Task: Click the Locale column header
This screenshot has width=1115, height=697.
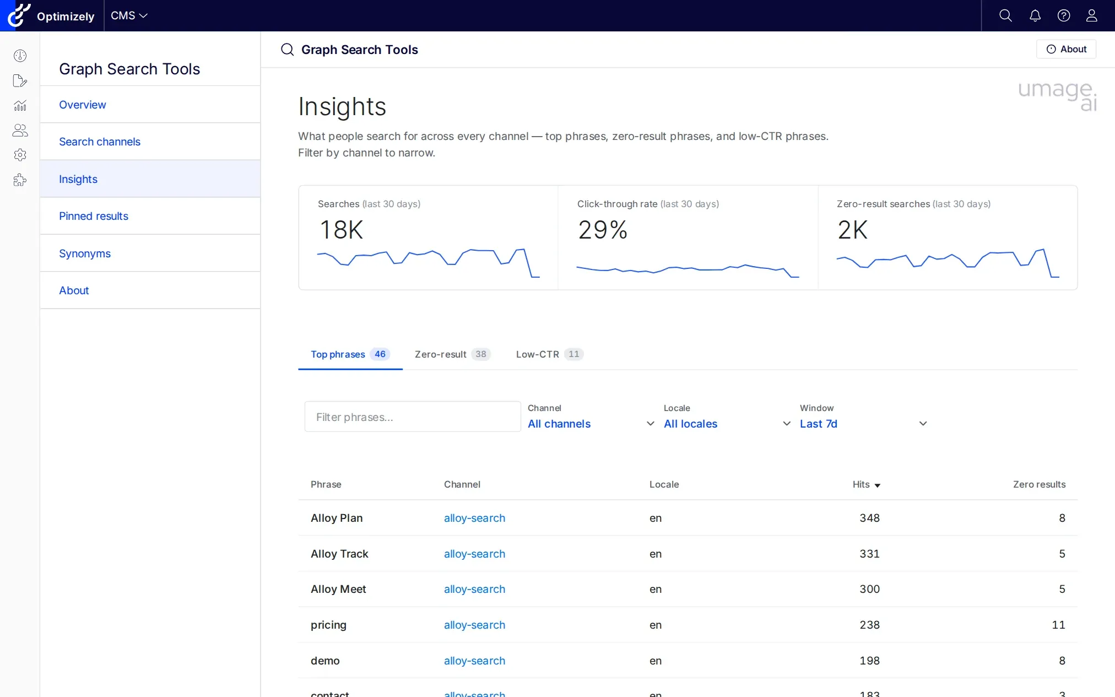Action: 664,484
